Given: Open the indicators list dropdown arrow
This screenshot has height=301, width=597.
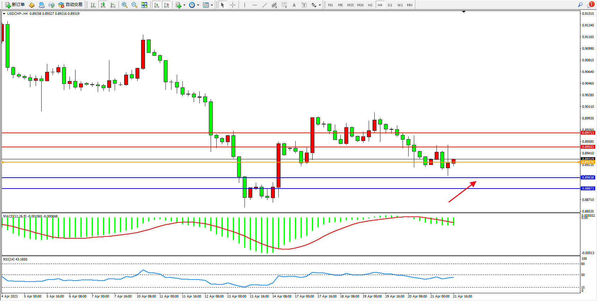Looking at the screenshot, I should coord(184,5).
